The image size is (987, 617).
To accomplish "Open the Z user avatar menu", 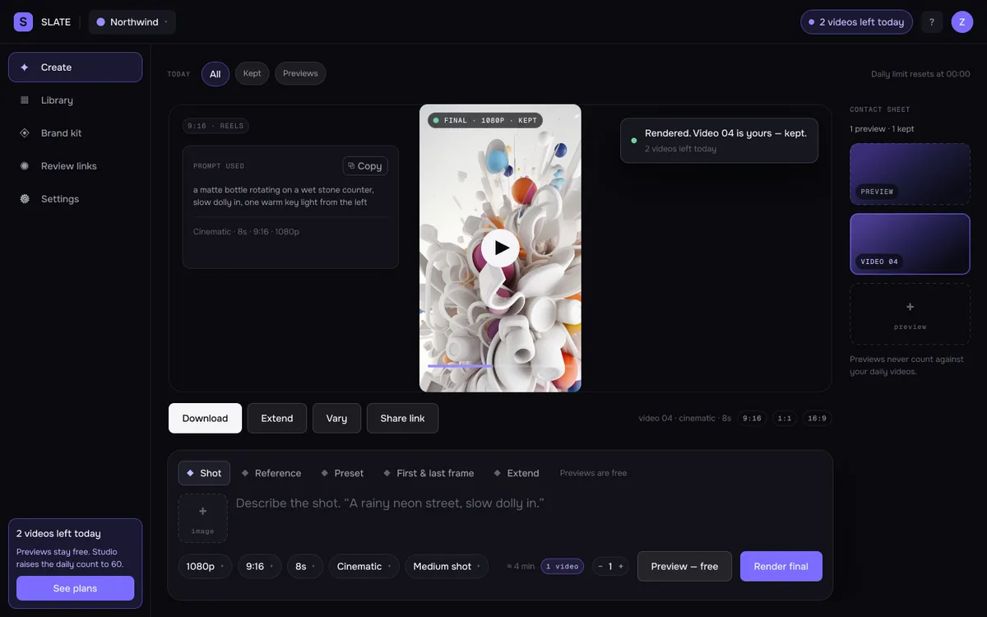I will (962, 22).
